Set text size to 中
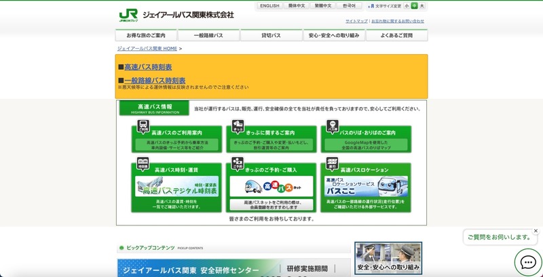 [x=414, y=6]
